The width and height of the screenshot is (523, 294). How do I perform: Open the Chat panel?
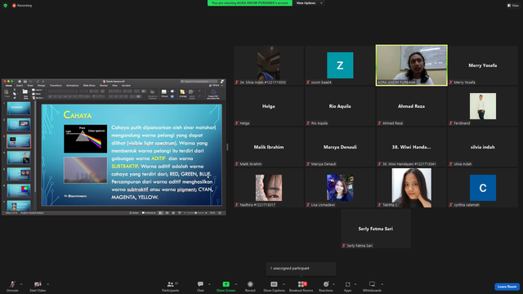200,287
